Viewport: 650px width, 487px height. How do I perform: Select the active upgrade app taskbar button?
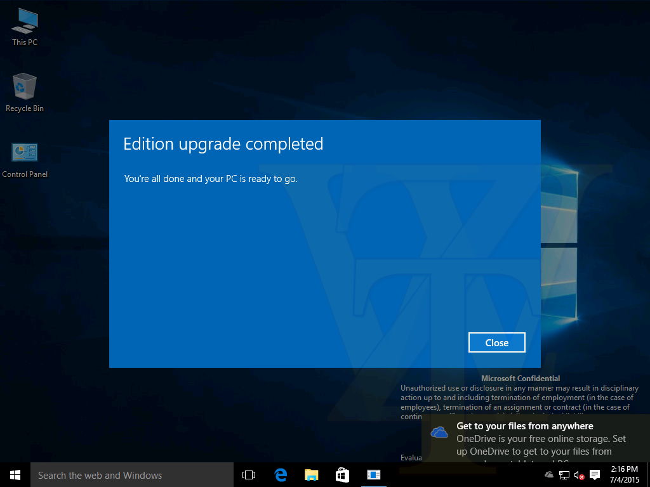pyautogui.click(x=373, y=474)
